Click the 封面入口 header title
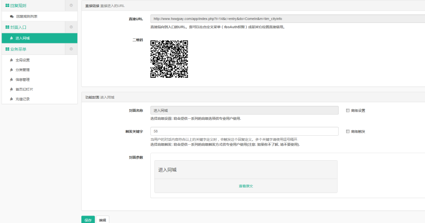 click(18, 27)
